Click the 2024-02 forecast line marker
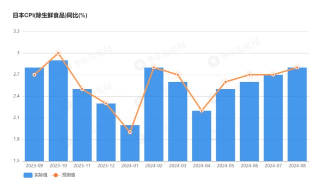This screenshot has height=185, width=320. [154, 68]
